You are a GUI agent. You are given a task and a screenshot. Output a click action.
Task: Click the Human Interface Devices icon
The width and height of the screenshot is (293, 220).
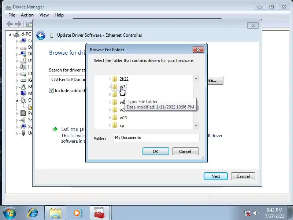23,67
